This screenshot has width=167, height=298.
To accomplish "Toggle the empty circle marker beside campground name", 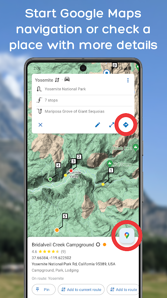I will (x=98, y=245).
